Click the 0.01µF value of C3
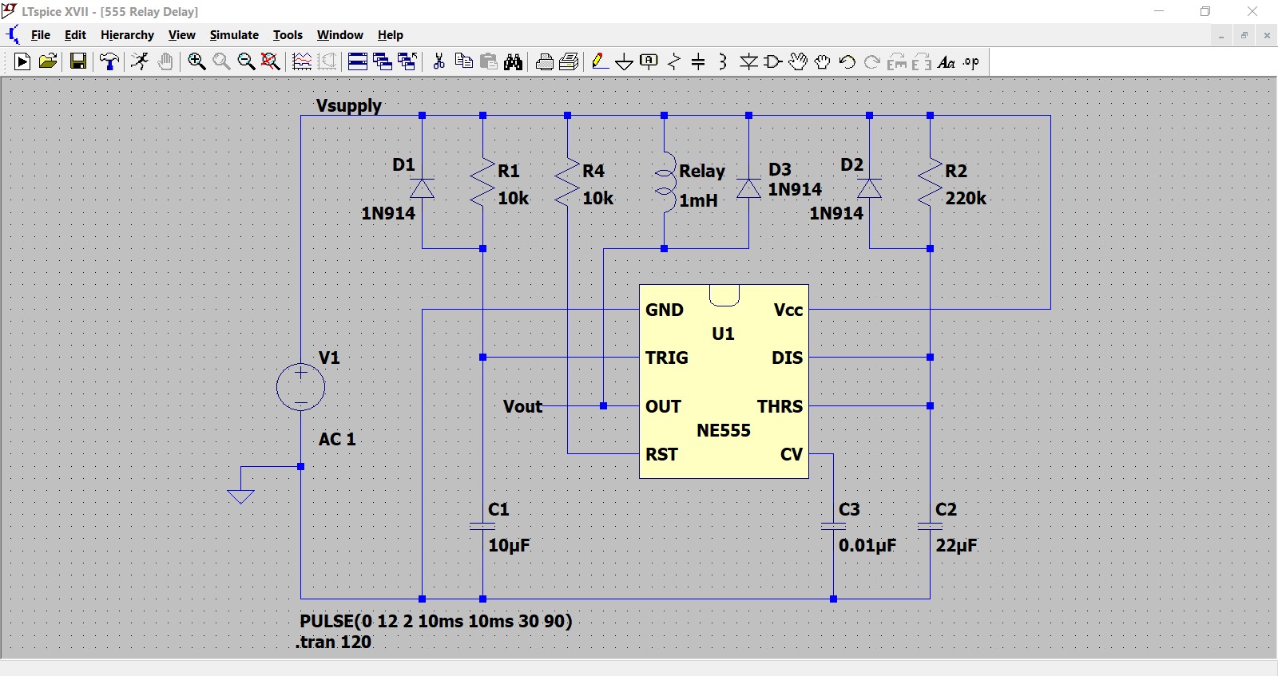Viewport: 1278px width, 676px height. [x=867, y=545]
